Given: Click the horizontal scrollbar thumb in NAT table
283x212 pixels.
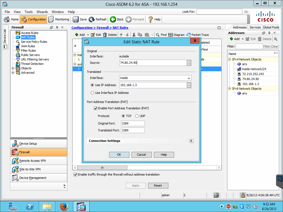Looking at the screenshot, I should [x=102, y=168].
